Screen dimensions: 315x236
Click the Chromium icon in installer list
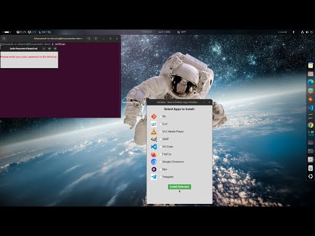(x=154, y=162)
